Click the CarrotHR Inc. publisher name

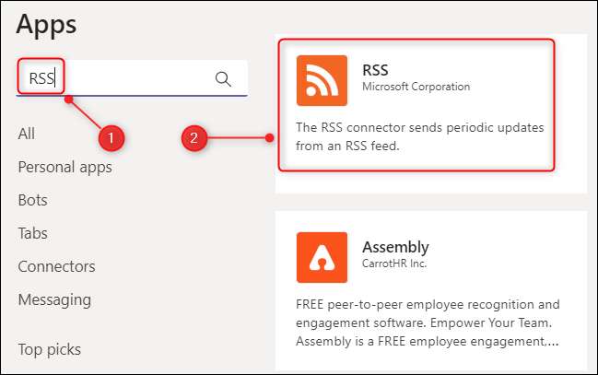point(397,264)
